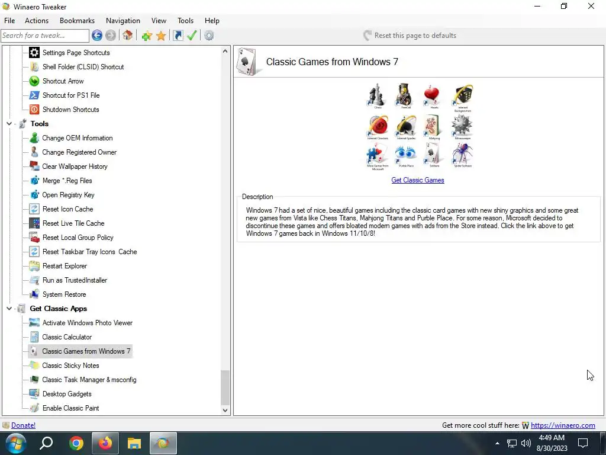Select Enable Classic Paint item

(71, 408)
